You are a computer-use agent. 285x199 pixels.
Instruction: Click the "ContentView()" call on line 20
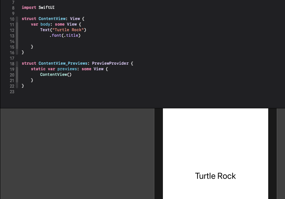tap(56, 75)
